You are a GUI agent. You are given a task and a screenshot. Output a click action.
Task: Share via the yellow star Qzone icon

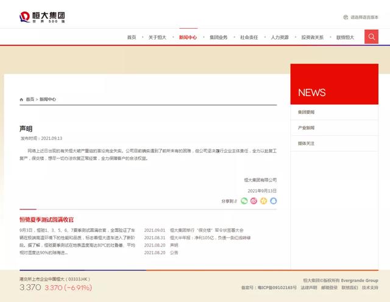click(263, 201)
